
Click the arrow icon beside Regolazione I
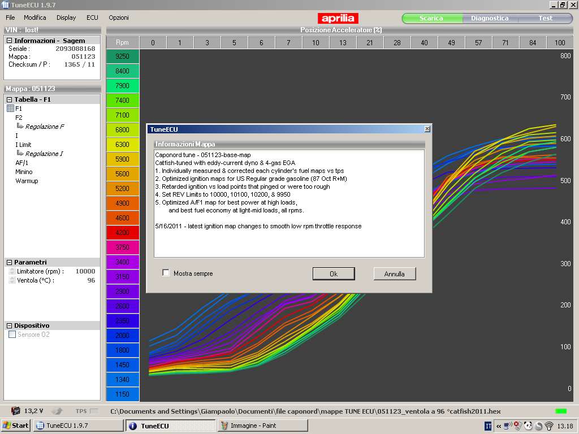point(20,153)
